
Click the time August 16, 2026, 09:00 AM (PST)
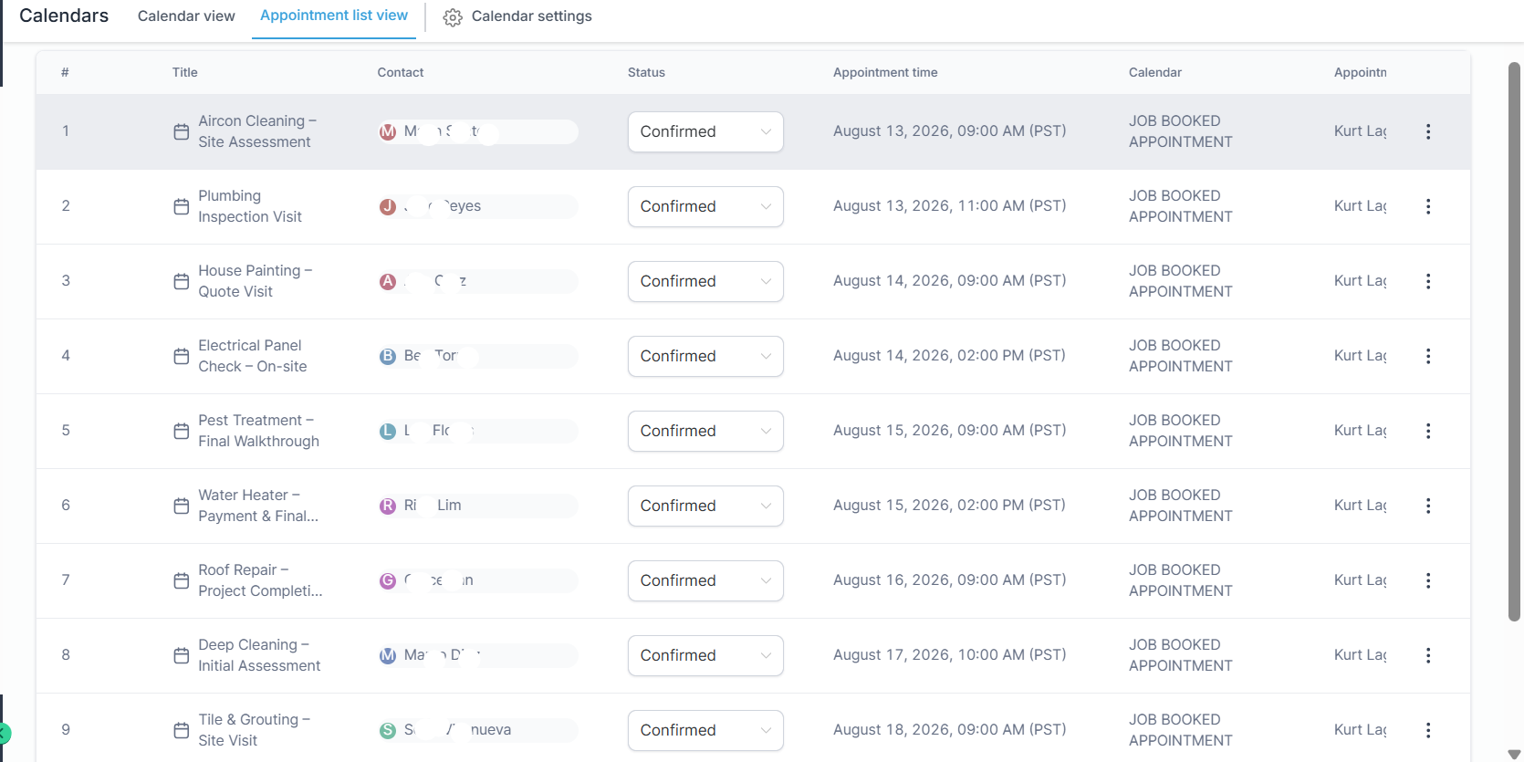click(x=950, y=580)
